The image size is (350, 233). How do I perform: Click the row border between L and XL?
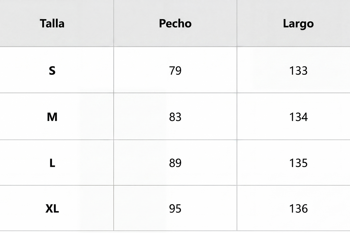[52, 185]
